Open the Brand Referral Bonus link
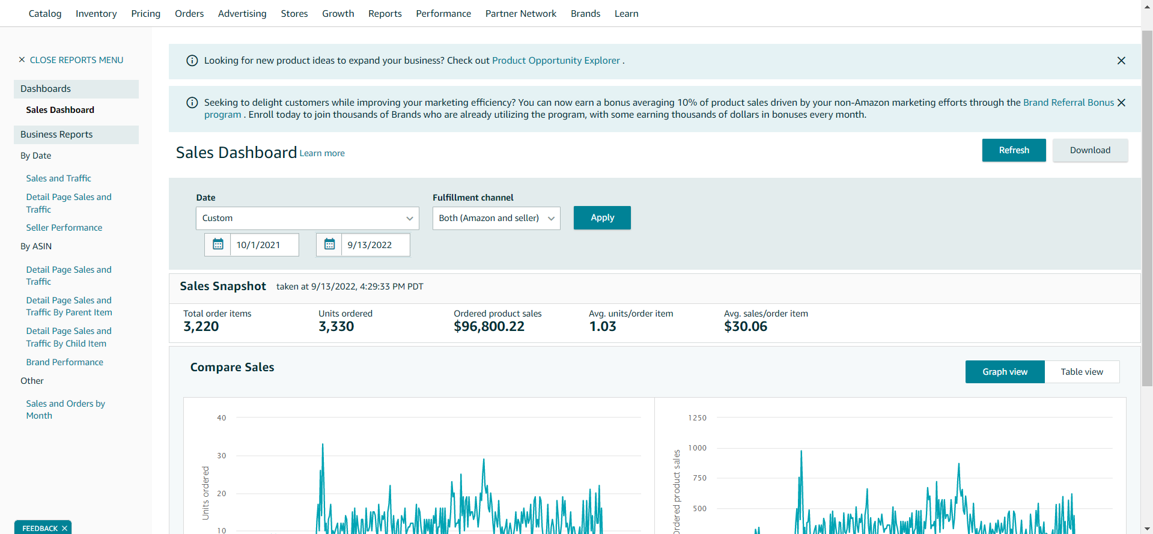The height and width of the screenshot is (534, 1153). [1068, 103]
